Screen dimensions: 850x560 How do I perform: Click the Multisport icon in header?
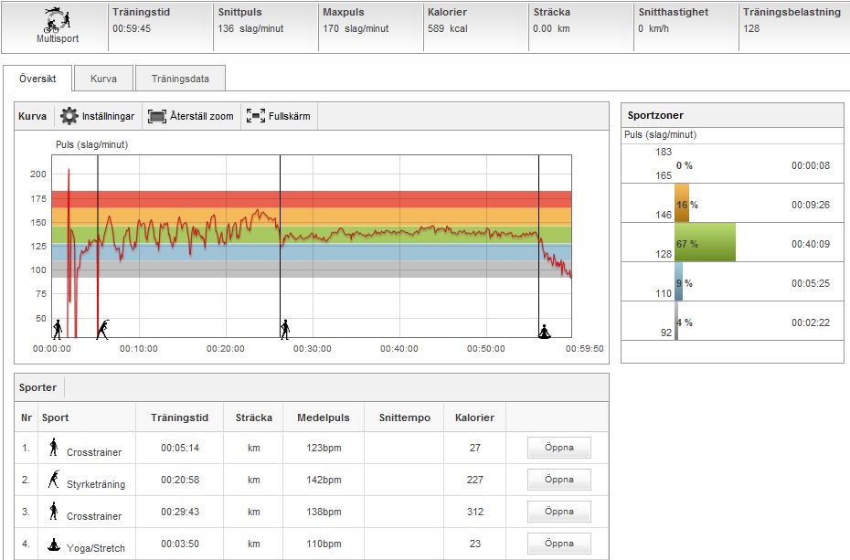[x=56, y=20]
